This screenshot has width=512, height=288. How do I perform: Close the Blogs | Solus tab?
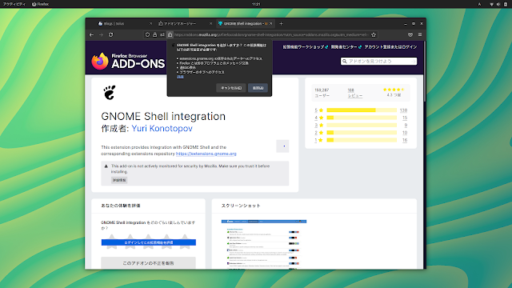tap(150, 23)
